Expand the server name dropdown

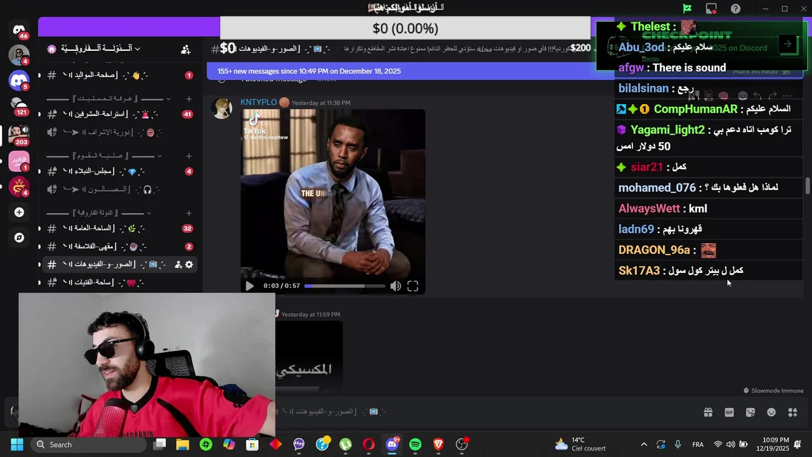[x=137, y=49]
